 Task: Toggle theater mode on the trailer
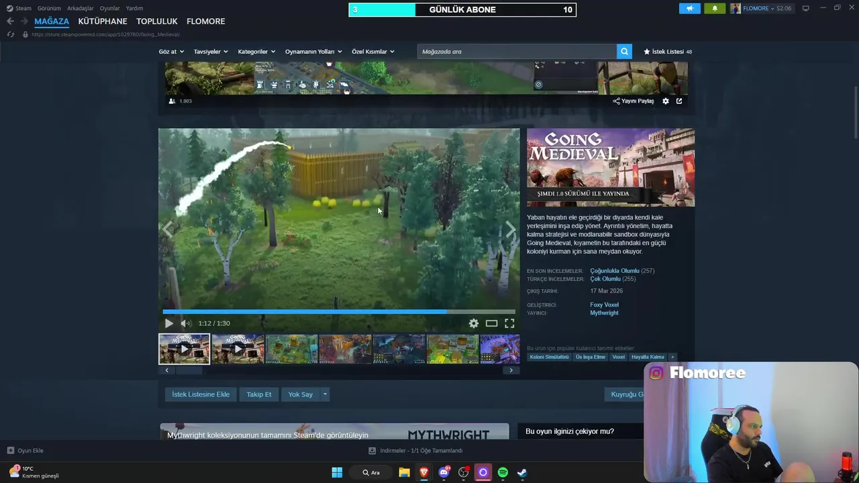tap(492, 323)
